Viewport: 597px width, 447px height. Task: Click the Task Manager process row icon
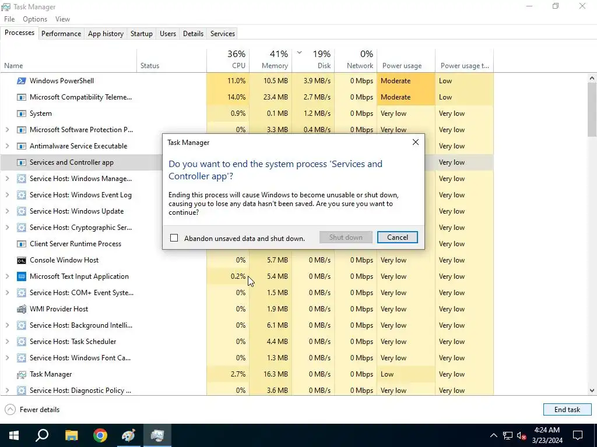tap(22, 374)
